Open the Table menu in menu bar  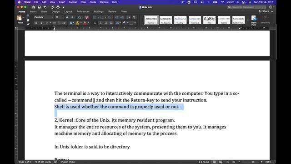93,2
